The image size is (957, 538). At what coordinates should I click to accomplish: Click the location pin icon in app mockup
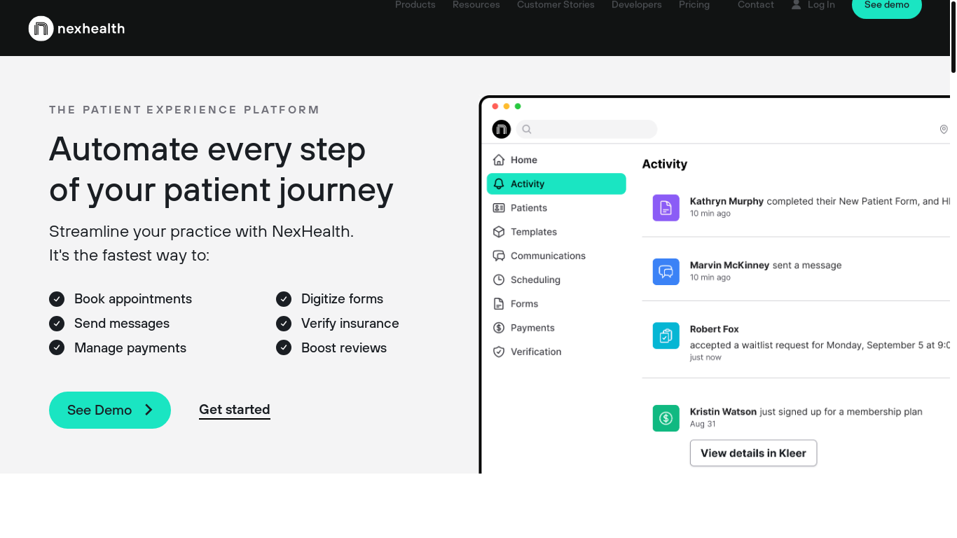click(944, 130)
